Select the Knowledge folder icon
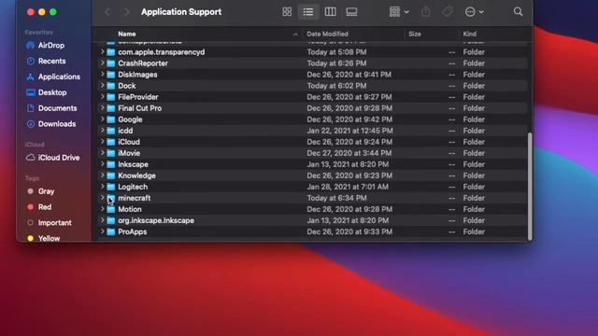 pos(111,175)
